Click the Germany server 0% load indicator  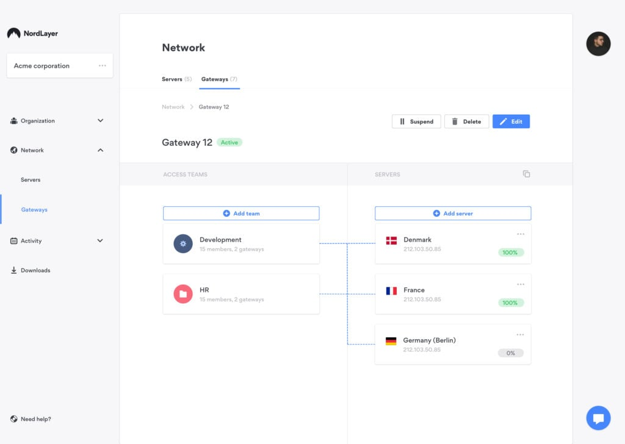(x=510, y=353)
